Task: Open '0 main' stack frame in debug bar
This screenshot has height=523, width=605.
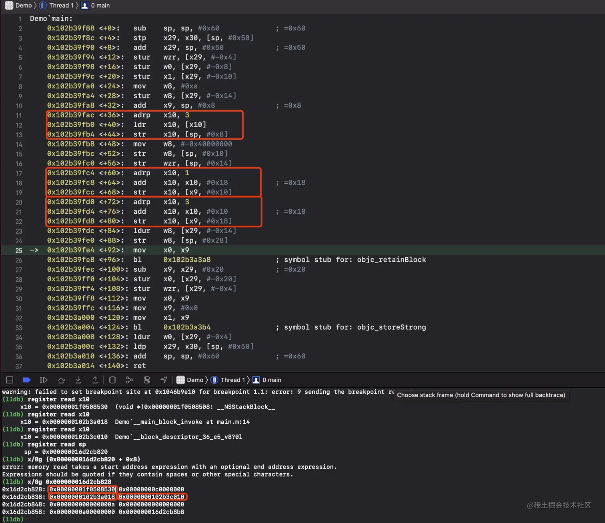Action: [272, 380]
